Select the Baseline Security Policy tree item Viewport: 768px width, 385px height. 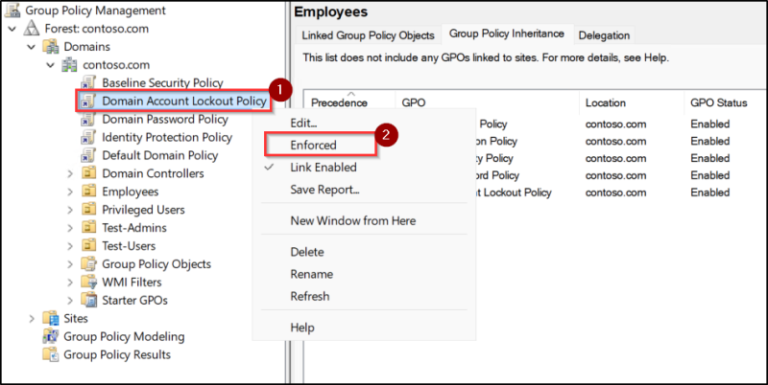pyautogui.click(x=162, y=83)
